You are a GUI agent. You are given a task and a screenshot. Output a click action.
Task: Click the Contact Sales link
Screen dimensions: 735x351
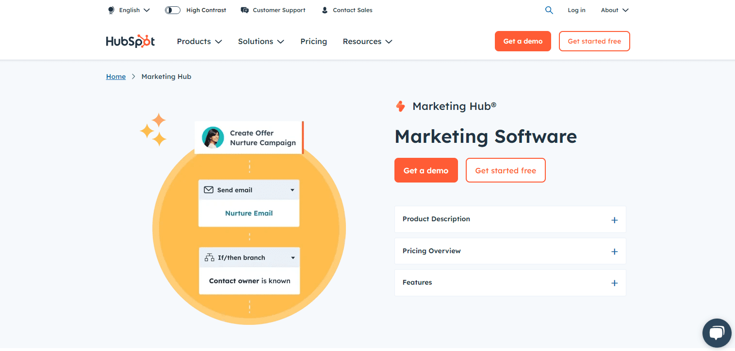click(353, 10)
